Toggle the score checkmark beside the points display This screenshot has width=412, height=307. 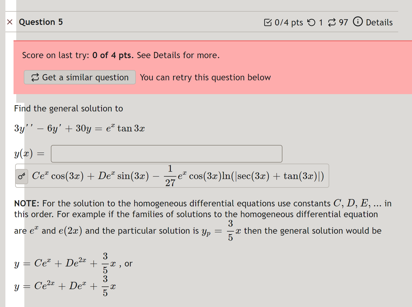pyautogui.click(x=268, y=22)
